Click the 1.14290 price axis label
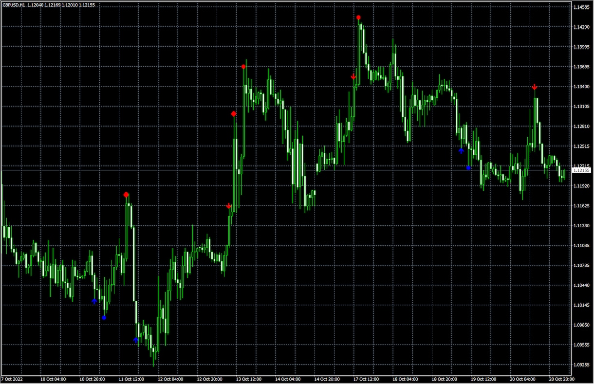Viewport: 594px width, 384px height. [x=582, y=27]
